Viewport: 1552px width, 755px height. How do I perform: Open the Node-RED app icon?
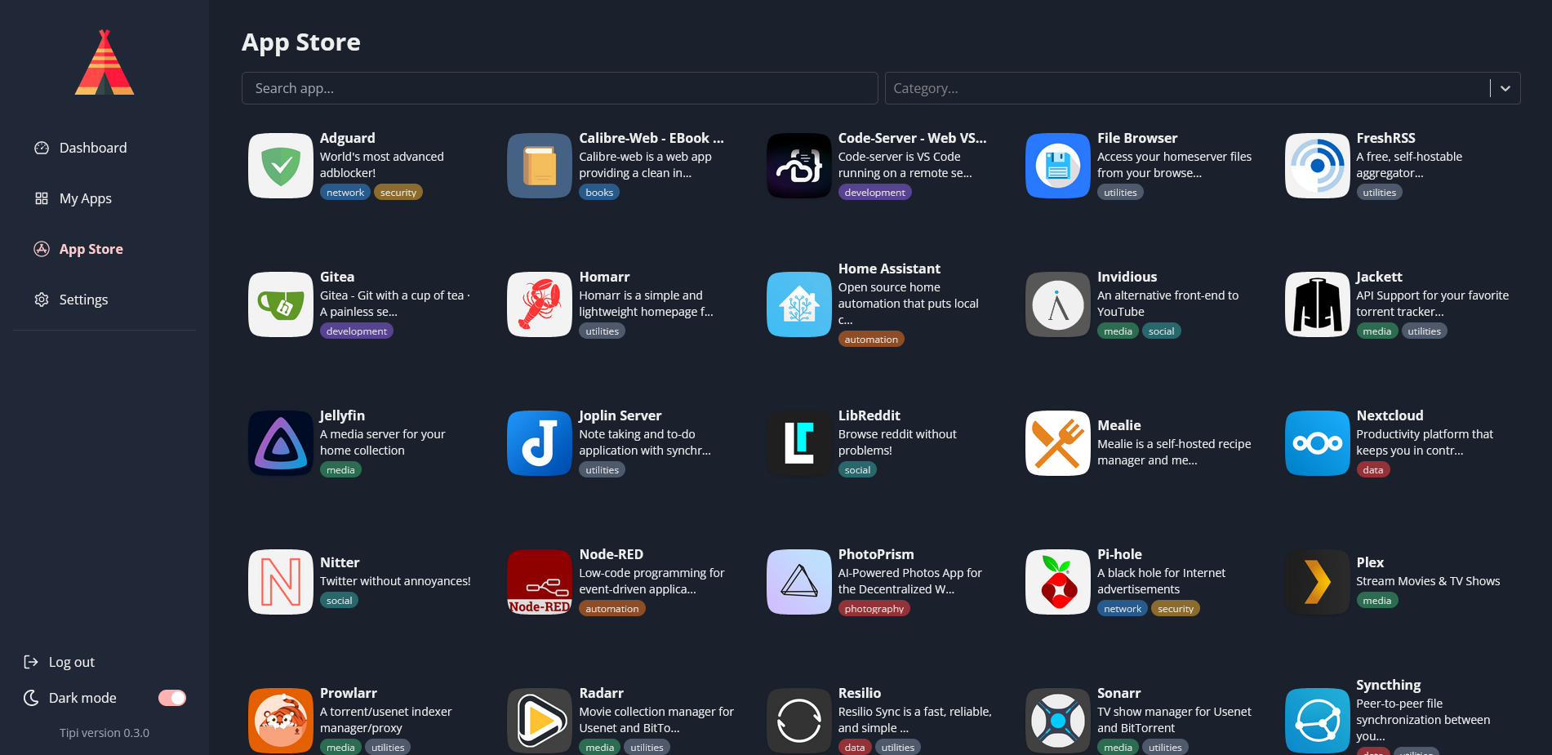[x=540, y=582]
